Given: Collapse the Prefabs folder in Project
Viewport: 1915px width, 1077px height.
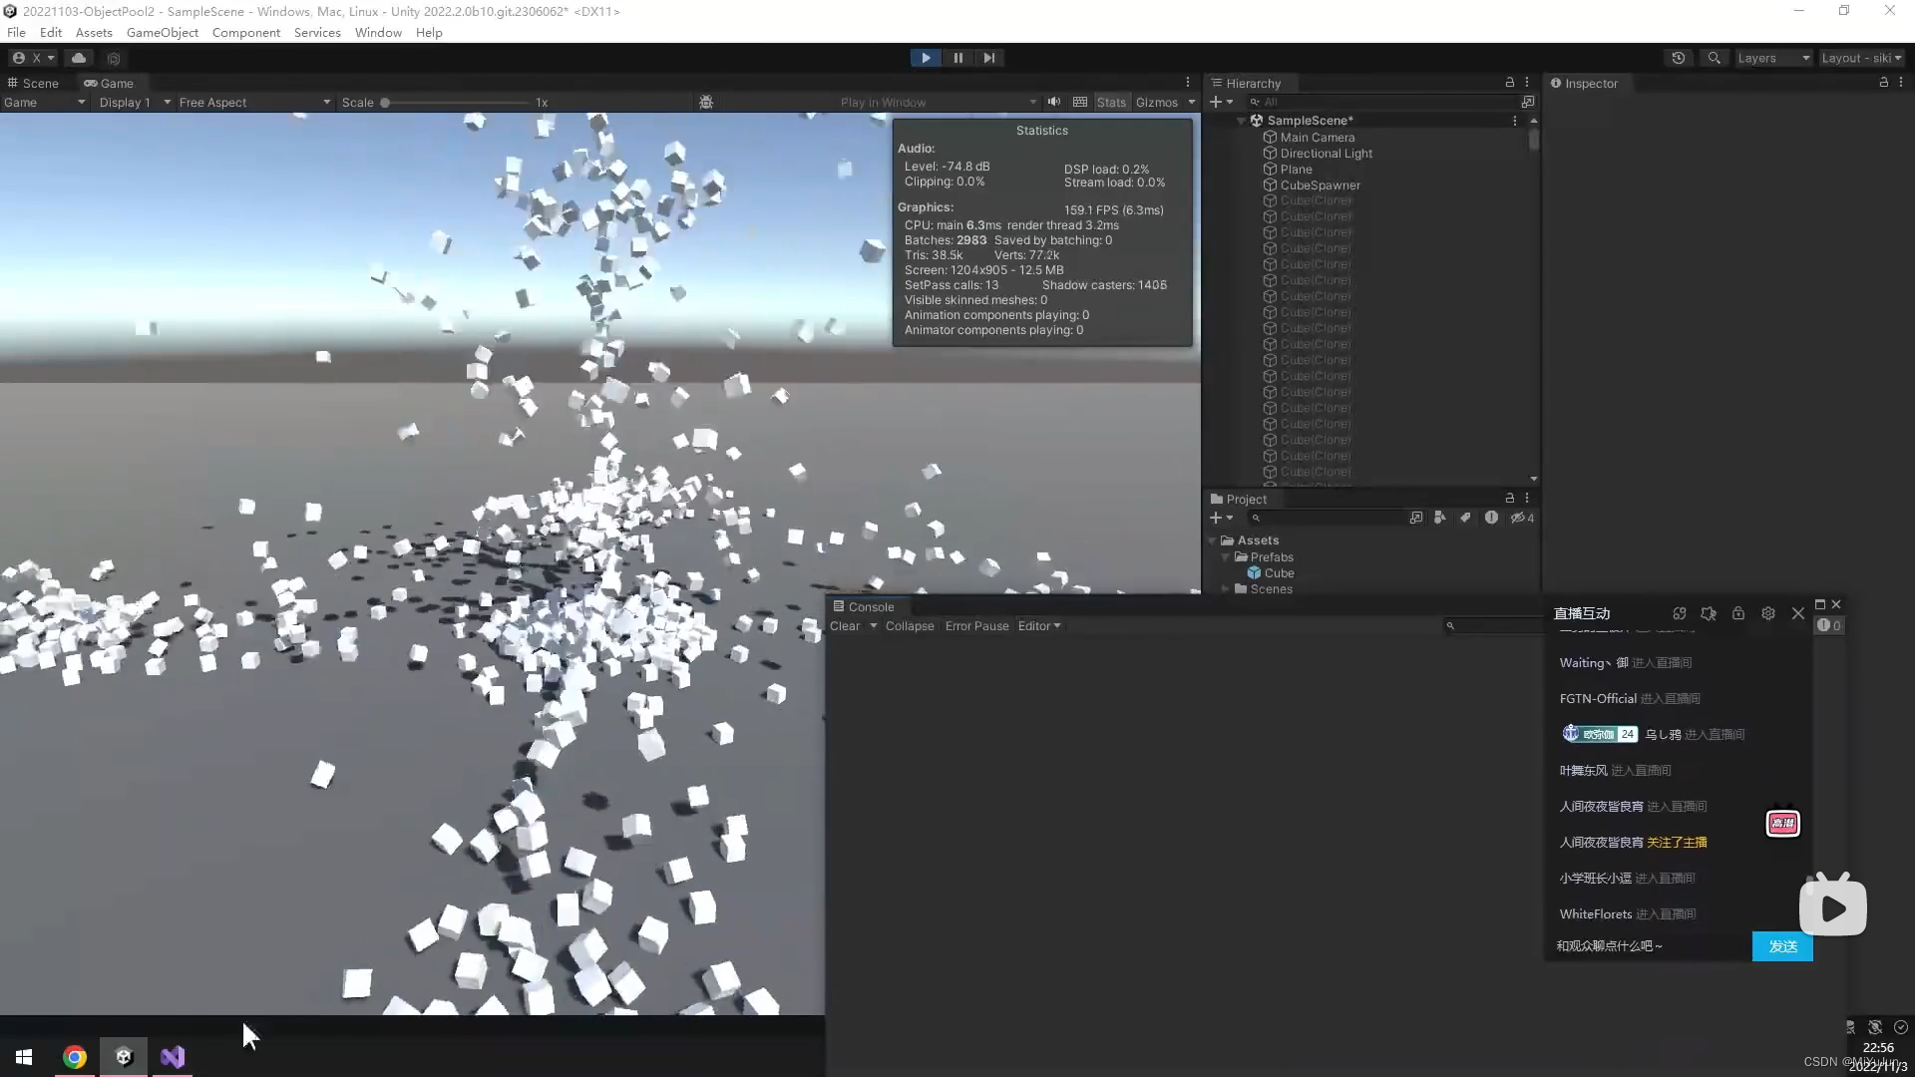Looking at the screenshot, I should click(1226, 557).
